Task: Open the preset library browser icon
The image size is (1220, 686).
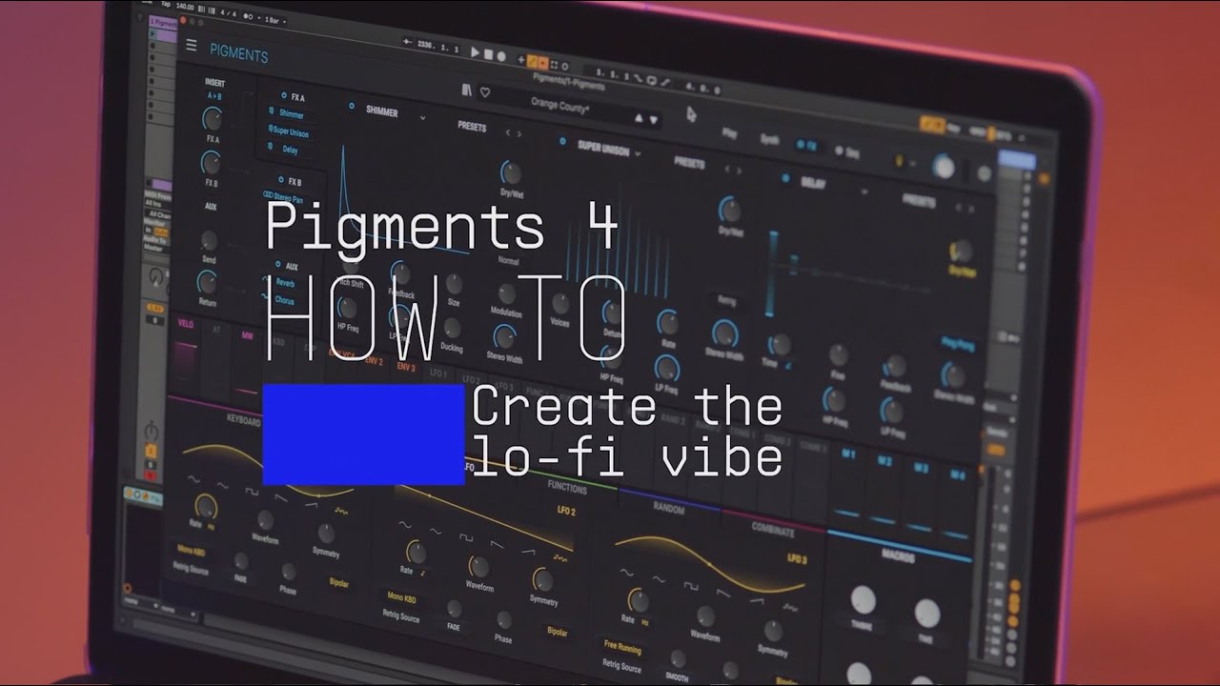Action: point(467,91)
